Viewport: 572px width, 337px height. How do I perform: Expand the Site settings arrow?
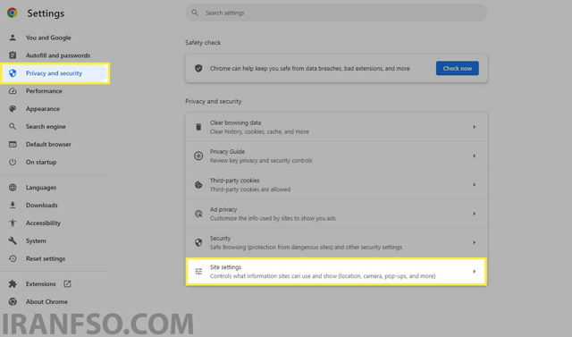[475, 272]
